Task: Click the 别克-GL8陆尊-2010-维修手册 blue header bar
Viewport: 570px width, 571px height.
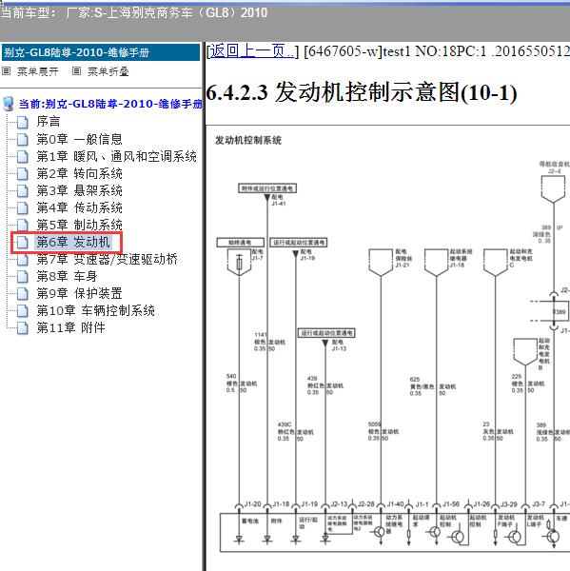Action: coord(101,52)
